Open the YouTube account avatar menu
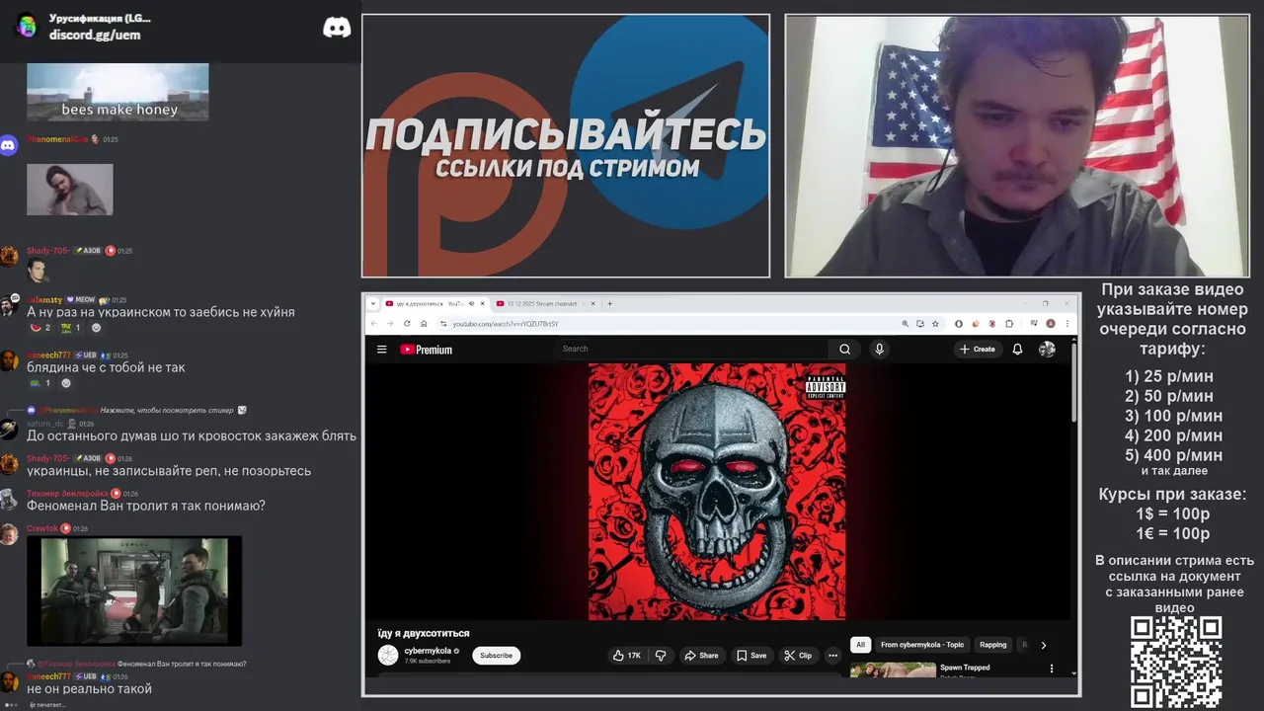 pos(1047,349)
